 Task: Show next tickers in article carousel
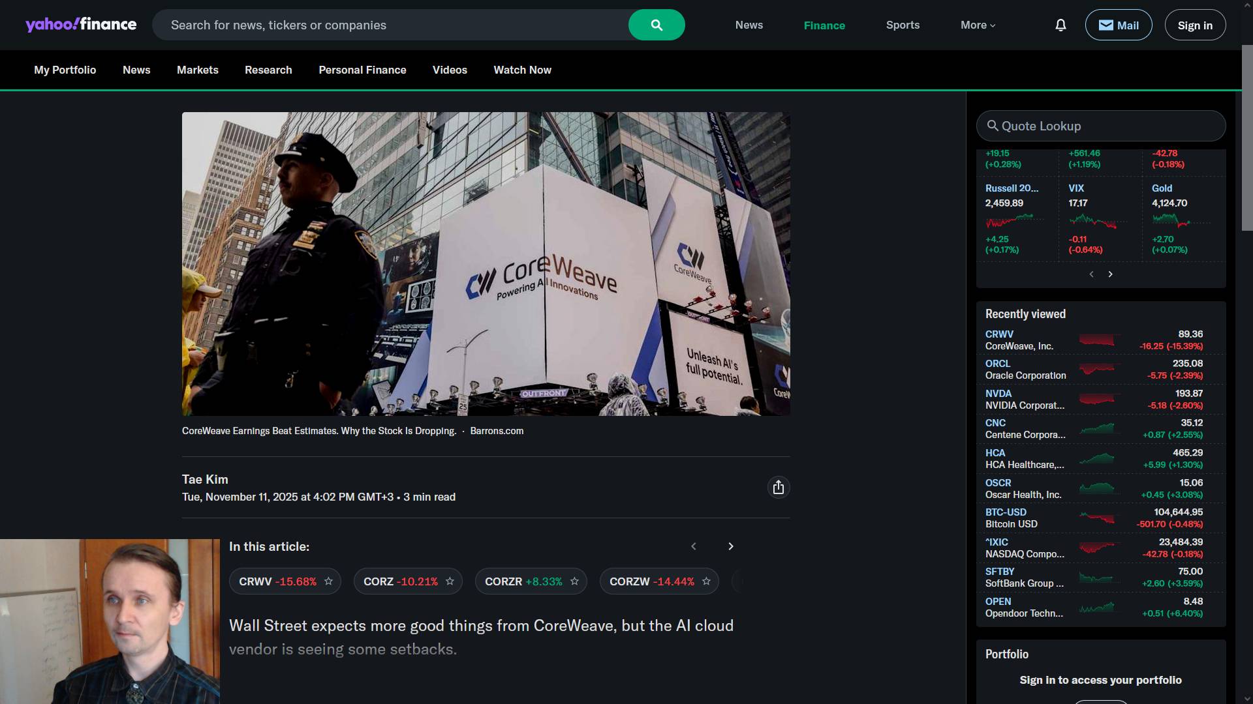pos(730,546)
